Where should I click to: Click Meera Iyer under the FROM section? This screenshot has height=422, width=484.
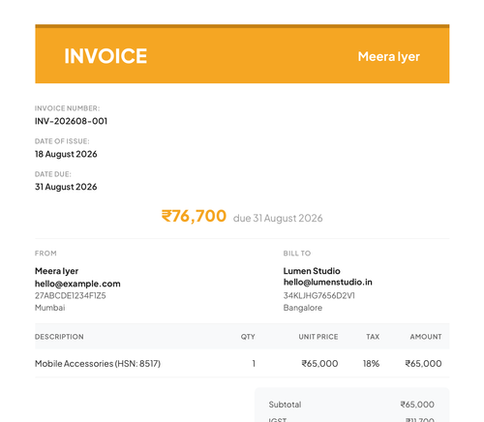(x=56, y=271)
